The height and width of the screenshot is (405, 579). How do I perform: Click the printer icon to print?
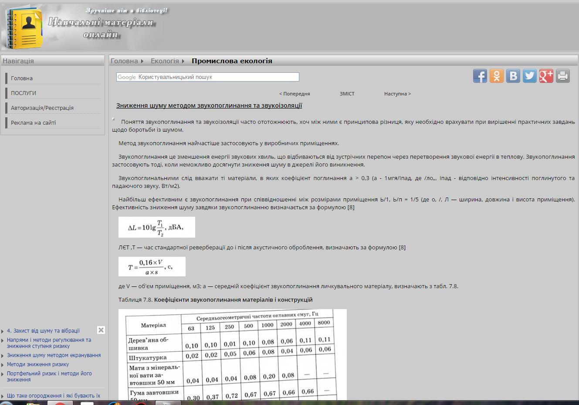click(x=563, y=76)
